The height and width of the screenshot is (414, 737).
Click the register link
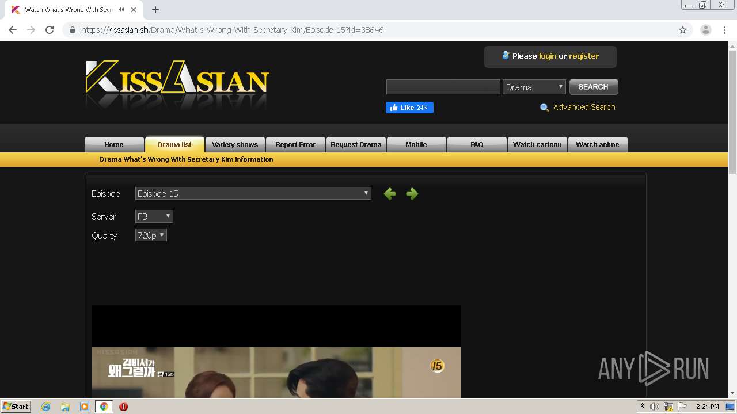(584, 56)
